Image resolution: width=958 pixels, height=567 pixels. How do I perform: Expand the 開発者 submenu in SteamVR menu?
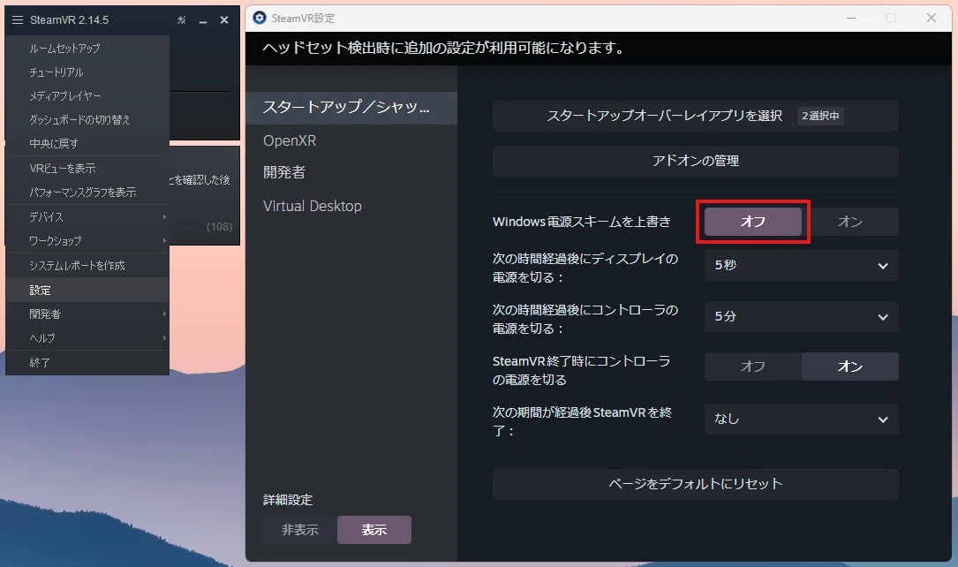tap(87, 314)
